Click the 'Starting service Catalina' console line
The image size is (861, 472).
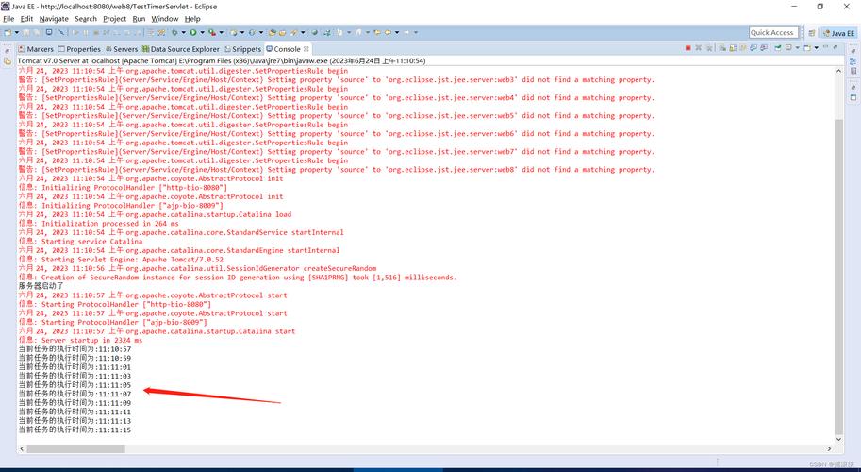point(80,242)
